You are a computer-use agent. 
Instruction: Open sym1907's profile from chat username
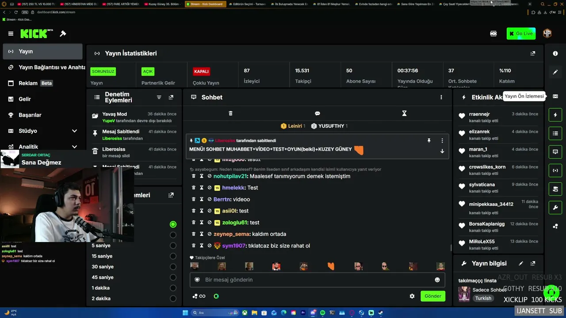(x=234, y=246)
